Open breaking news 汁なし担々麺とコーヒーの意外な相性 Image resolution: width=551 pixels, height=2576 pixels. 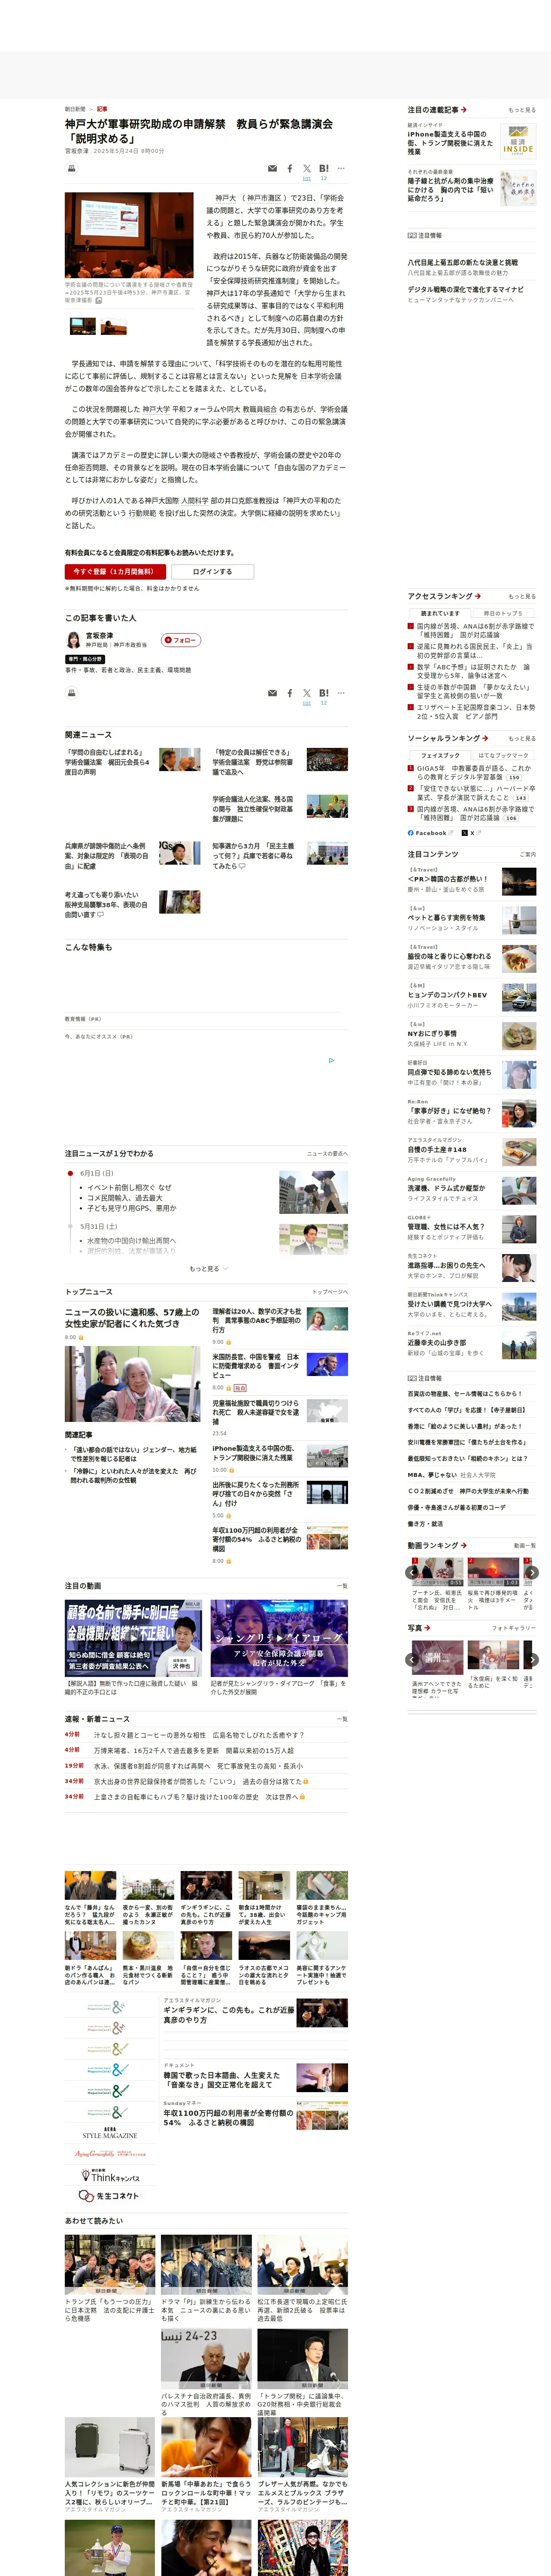(x=199, y=1734)
